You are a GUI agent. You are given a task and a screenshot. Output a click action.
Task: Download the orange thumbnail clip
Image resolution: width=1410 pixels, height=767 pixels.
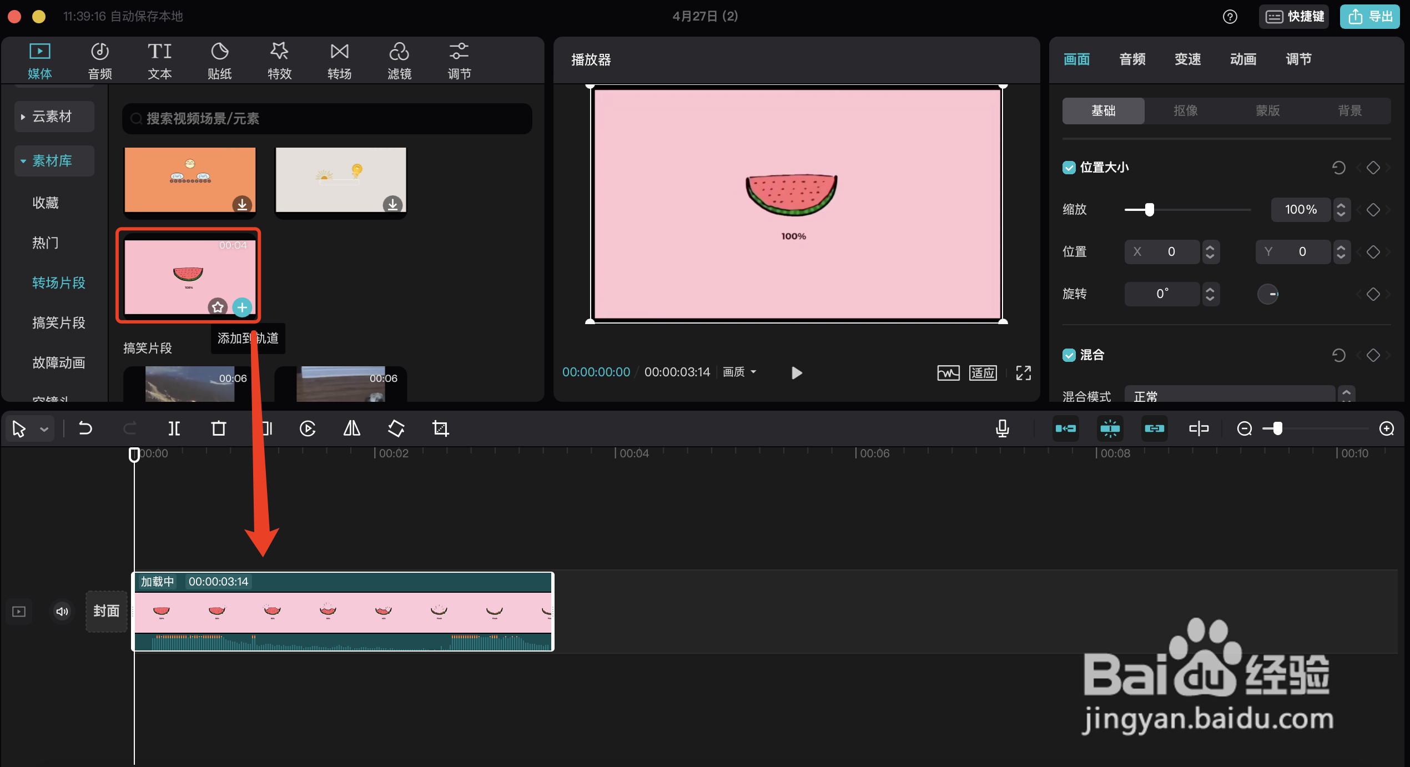[242, 204]
